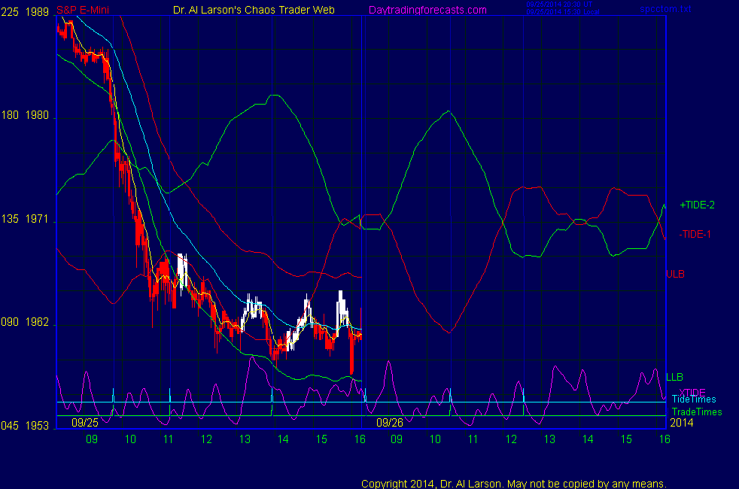739x489 pixels.
Task: Click the 135 1971 price axis label
Action: [25, 219]
